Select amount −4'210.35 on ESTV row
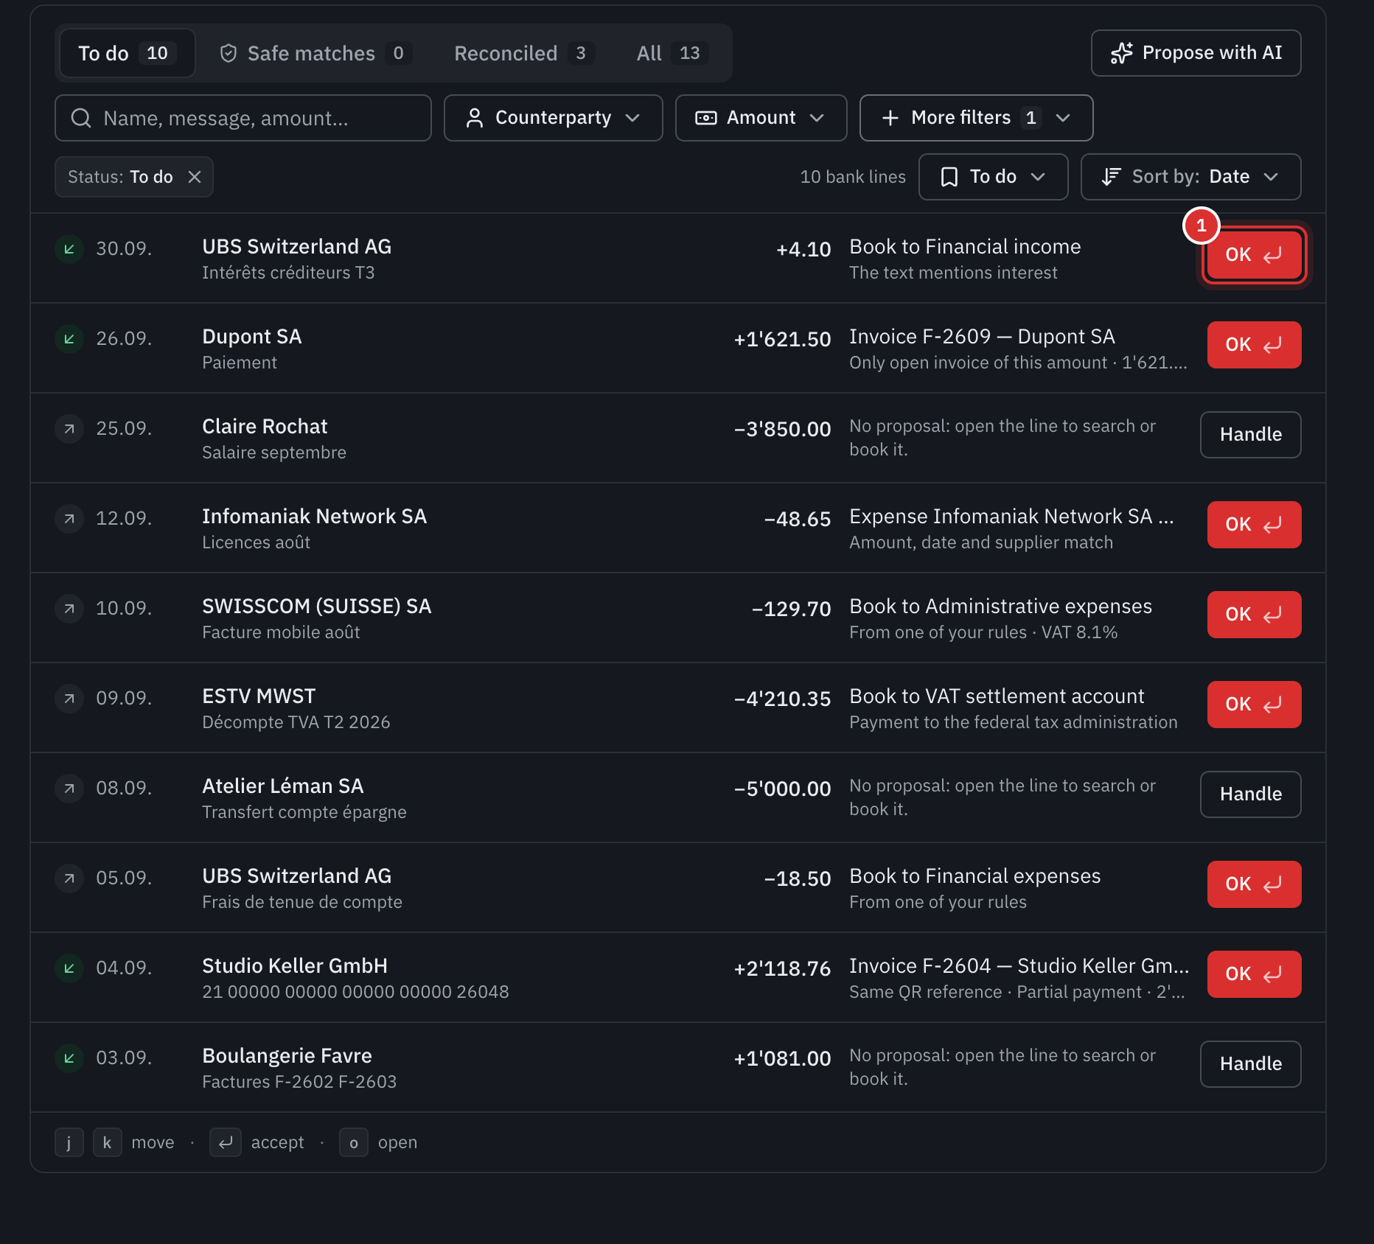The width and height of the screenshot is (1374, 1244). click(x=782, y=699)
